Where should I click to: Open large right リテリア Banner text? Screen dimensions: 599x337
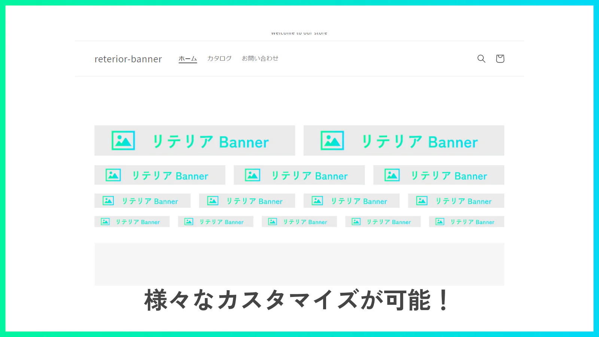point(419,142)
